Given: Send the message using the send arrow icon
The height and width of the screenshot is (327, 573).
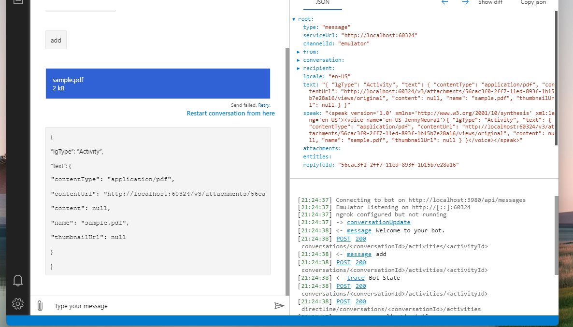Looking at the screenshot, I should click(x=279, y=305).
